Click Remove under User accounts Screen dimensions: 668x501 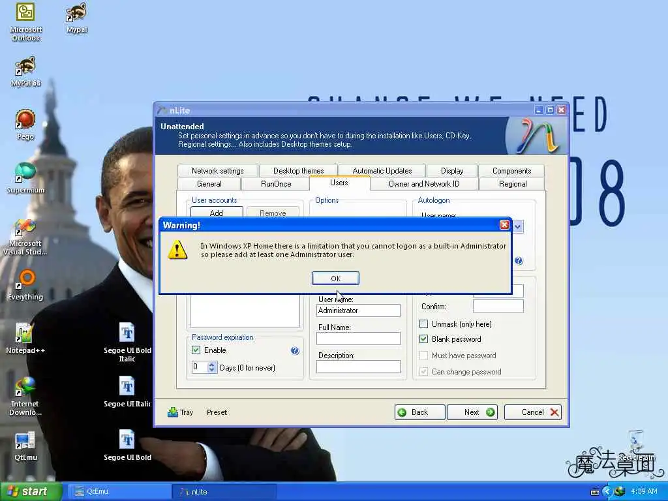click(273, 213)
